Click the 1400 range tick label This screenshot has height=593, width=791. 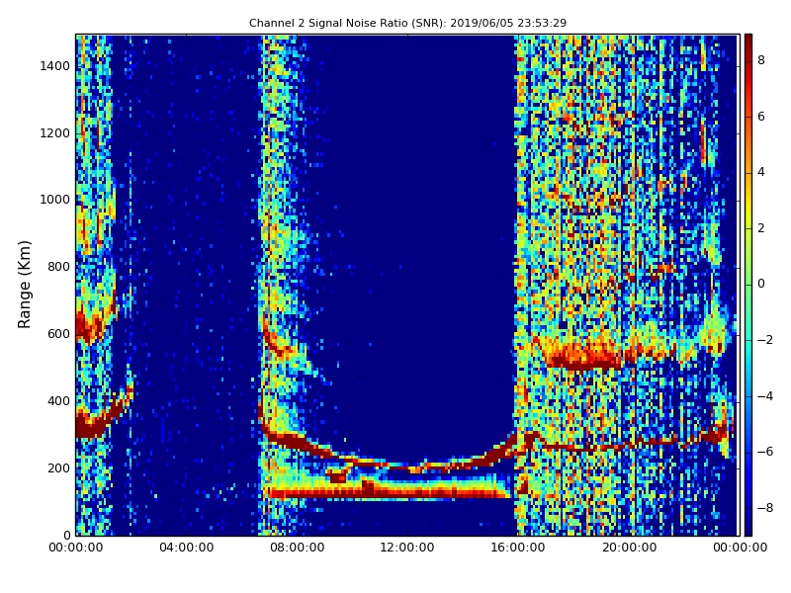point(55,66)
